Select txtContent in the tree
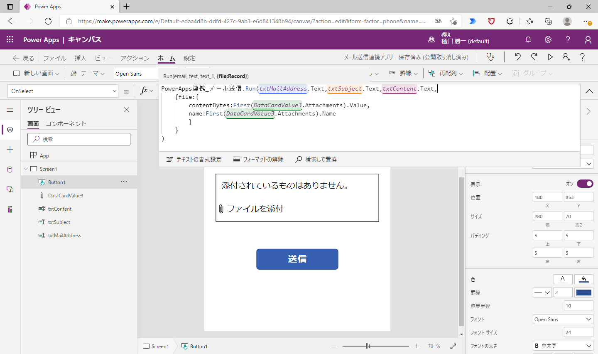 (x=60, y=209)
